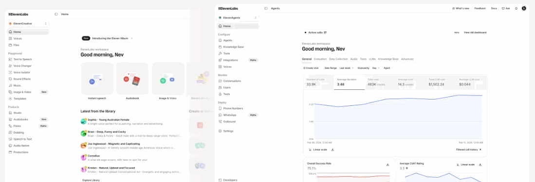Click the Explore Library button

91,180
